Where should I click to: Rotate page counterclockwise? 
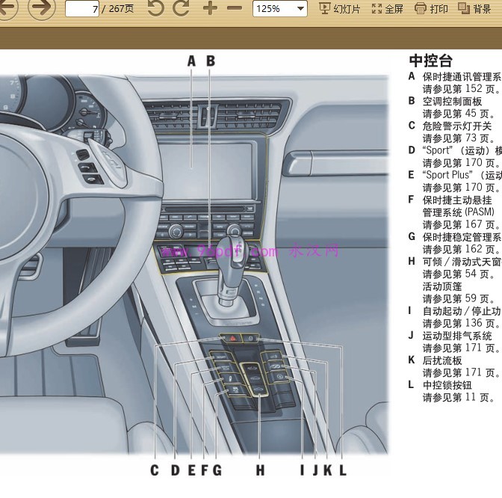pos(155,8)
